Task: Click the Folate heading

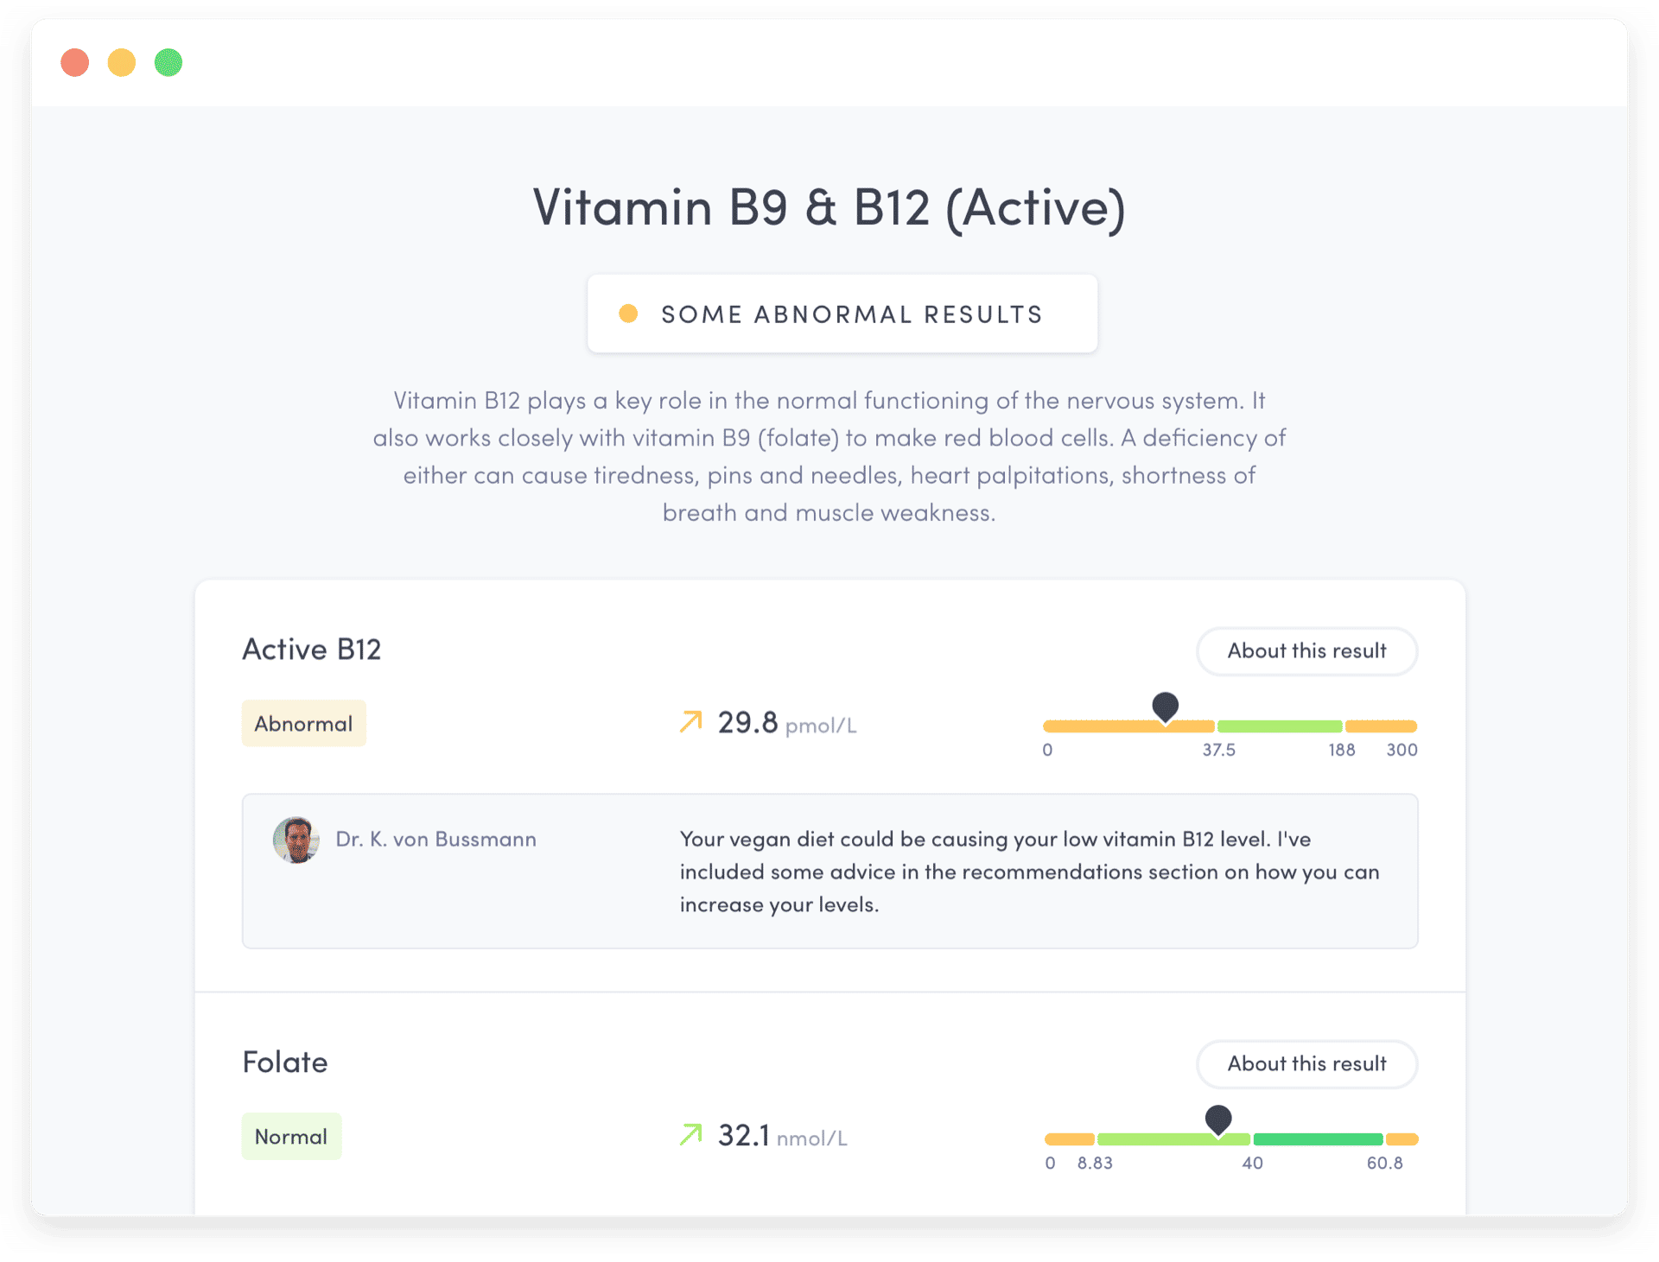Action: pos(285,1062)
